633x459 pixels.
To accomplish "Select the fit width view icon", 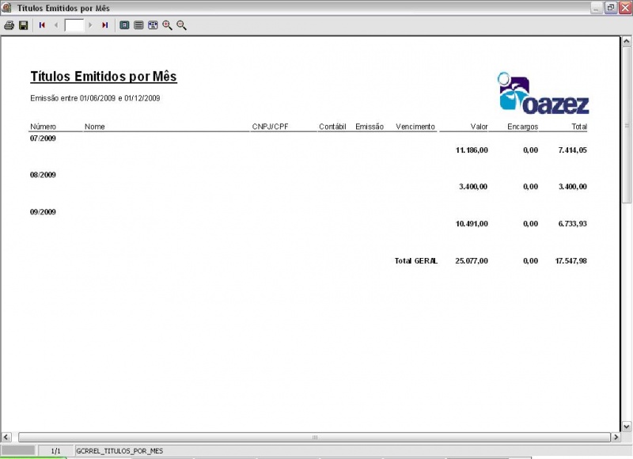I will 153,25.
